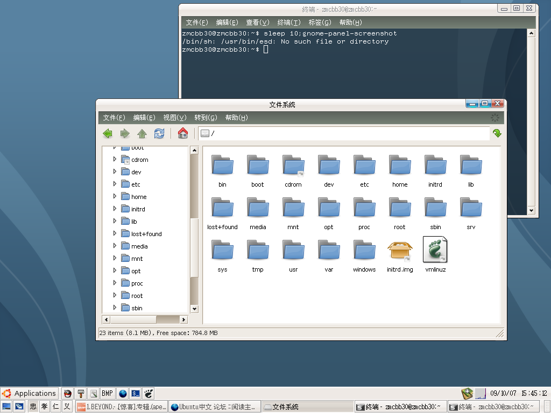
Task: Click the system monitor graph in panel
Action: coord(481,393)
